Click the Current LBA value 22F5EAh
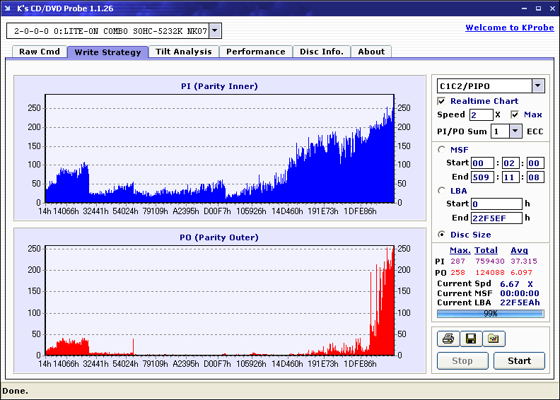Viewport: 560px width, 400px height. coord(520,302)
